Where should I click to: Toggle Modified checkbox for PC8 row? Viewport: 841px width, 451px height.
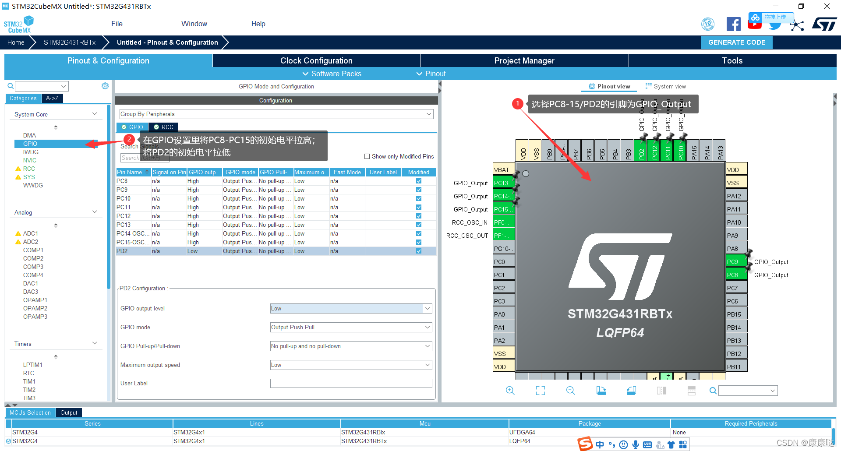pyautogui.click(x=419, y=181)
